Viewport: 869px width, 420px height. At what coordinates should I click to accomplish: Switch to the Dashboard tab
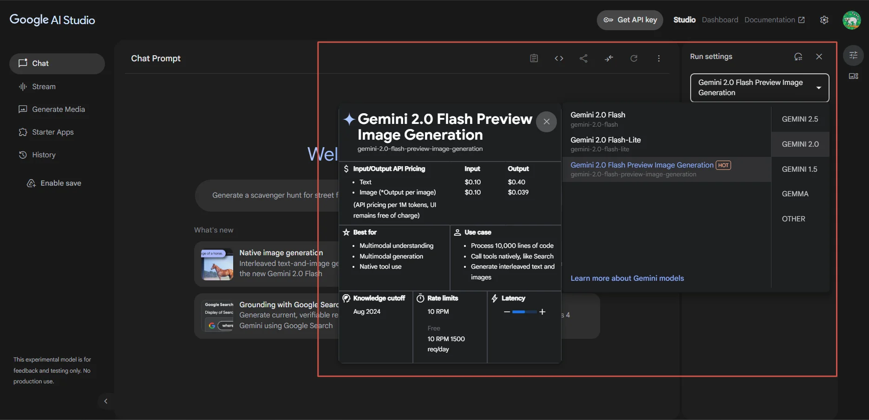(720, 20)
